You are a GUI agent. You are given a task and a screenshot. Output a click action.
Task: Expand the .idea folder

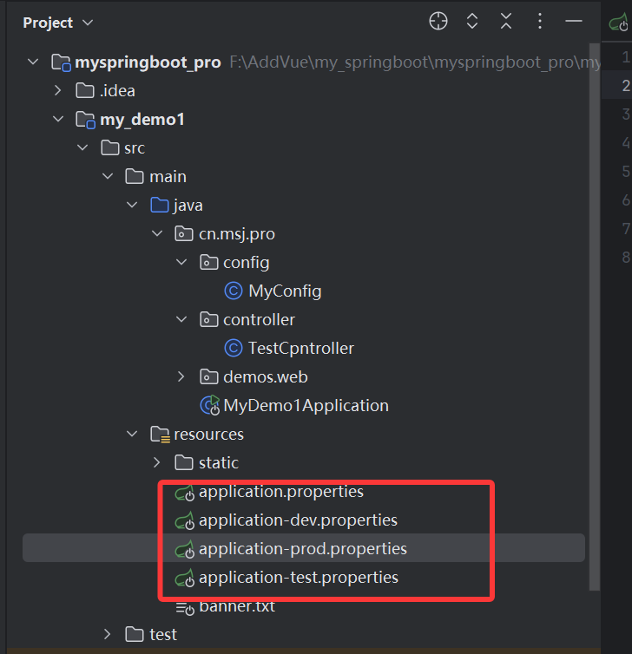(57, 90)
